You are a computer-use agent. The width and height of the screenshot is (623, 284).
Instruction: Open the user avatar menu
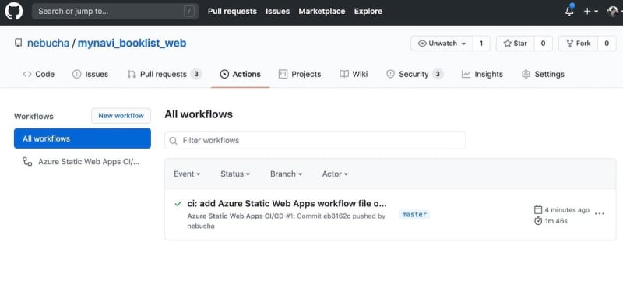[x=614, y=12]
